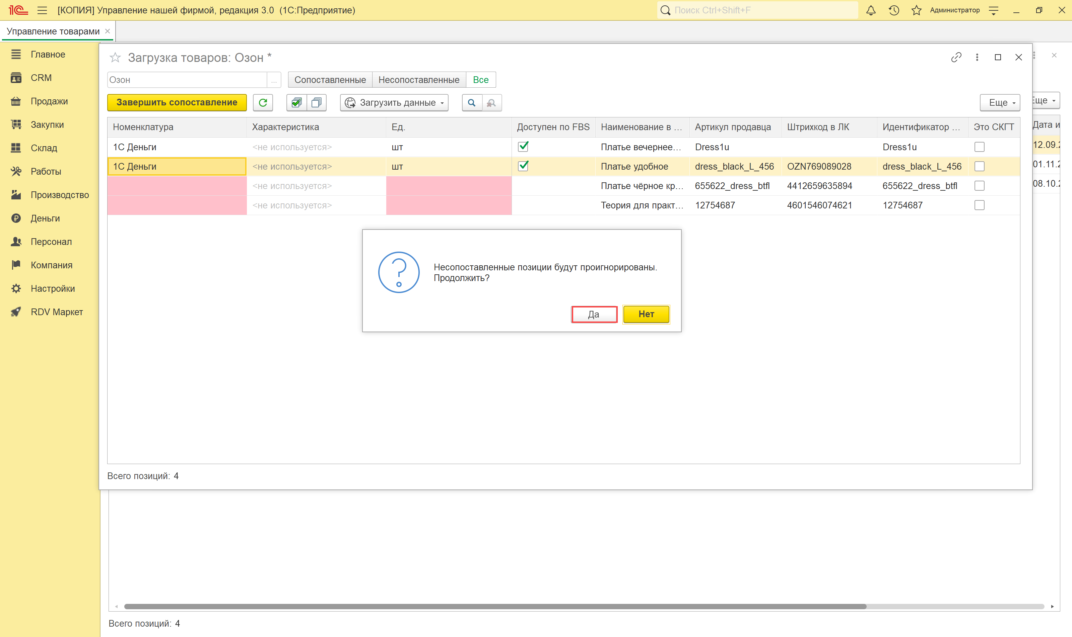
Task: Go to the Деньги section
Action: [45, 218]
